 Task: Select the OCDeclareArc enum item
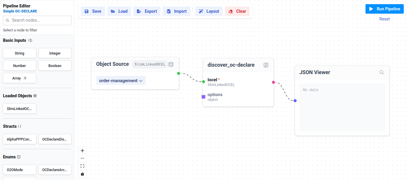pos(55,170)
